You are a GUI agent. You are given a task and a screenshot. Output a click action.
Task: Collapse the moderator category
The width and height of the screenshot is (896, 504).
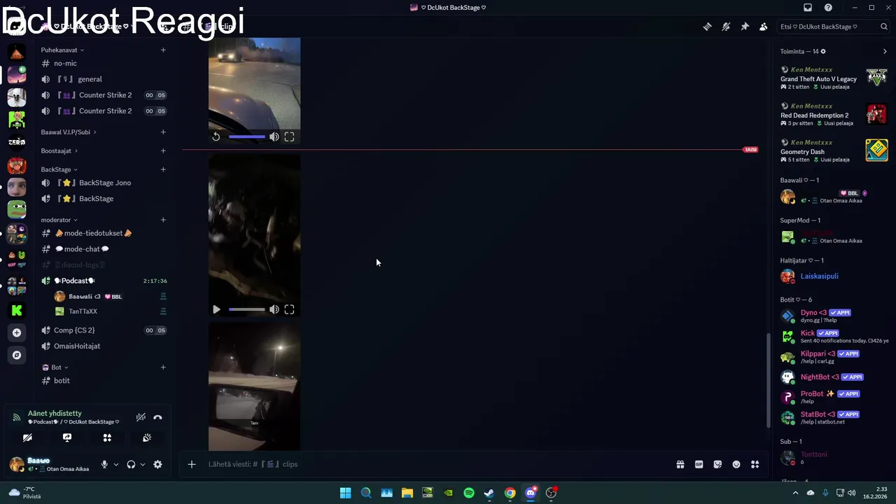(x=59, y=220)
